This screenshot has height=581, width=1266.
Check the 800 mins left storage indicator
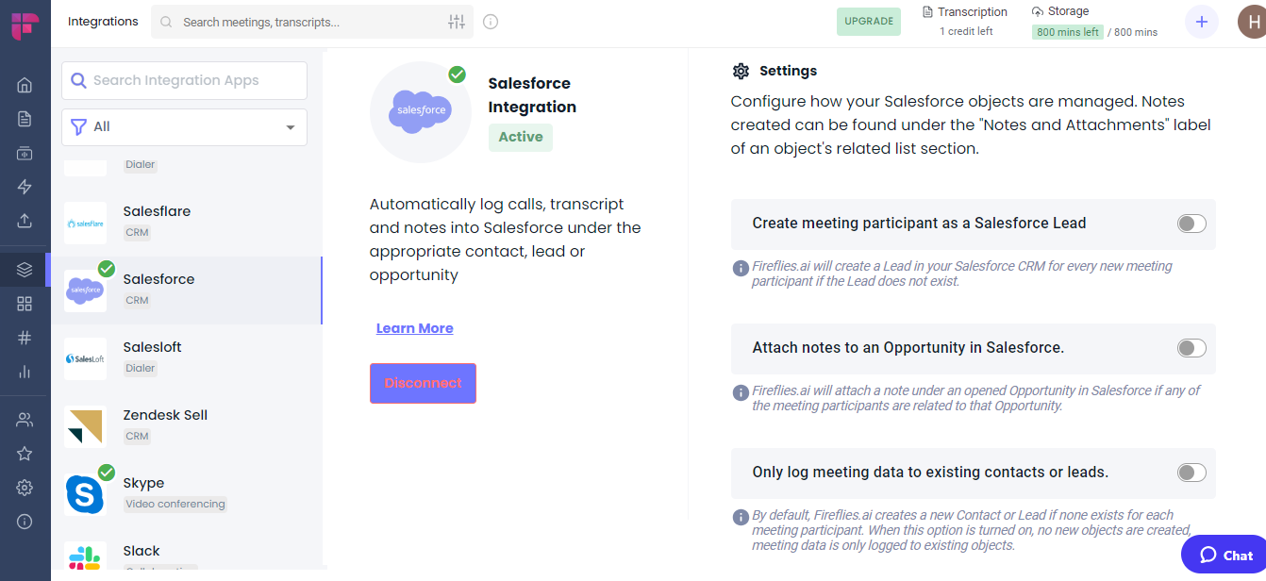pyautogui.click(x=1067, y=31)
